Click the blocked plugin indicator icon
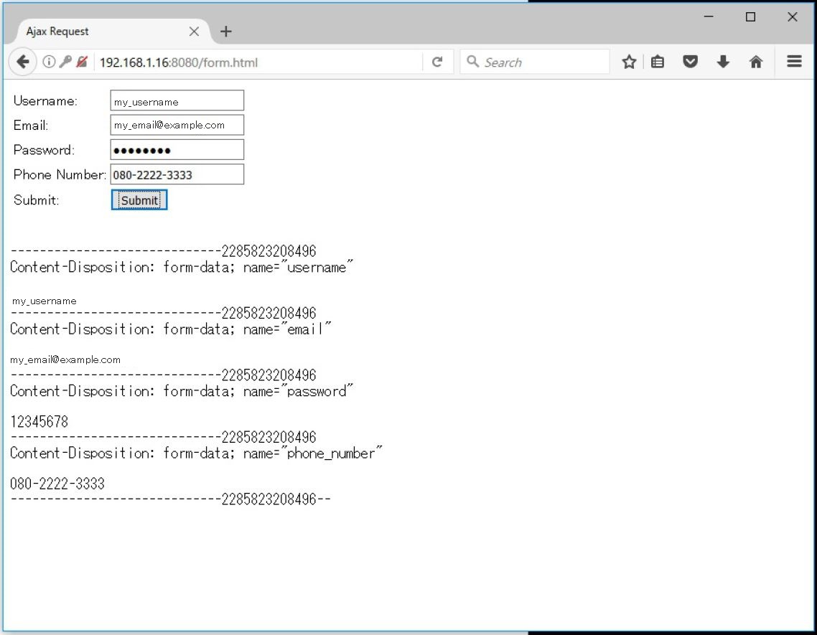 tap(82, 62)
